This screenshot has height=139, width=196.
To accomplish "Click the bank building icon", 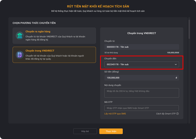I will [x=20, y=36].
